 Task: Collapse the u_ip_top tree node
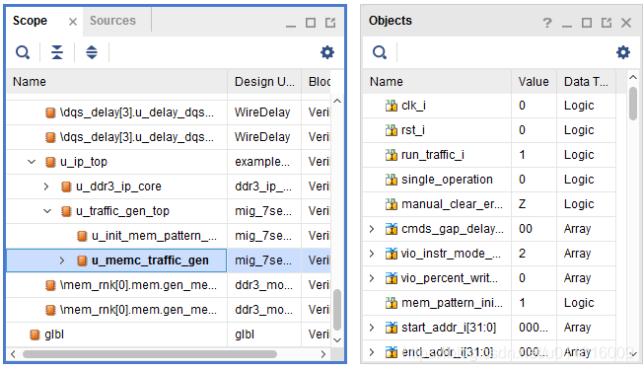pyautogui.click(x=32, y=162)
